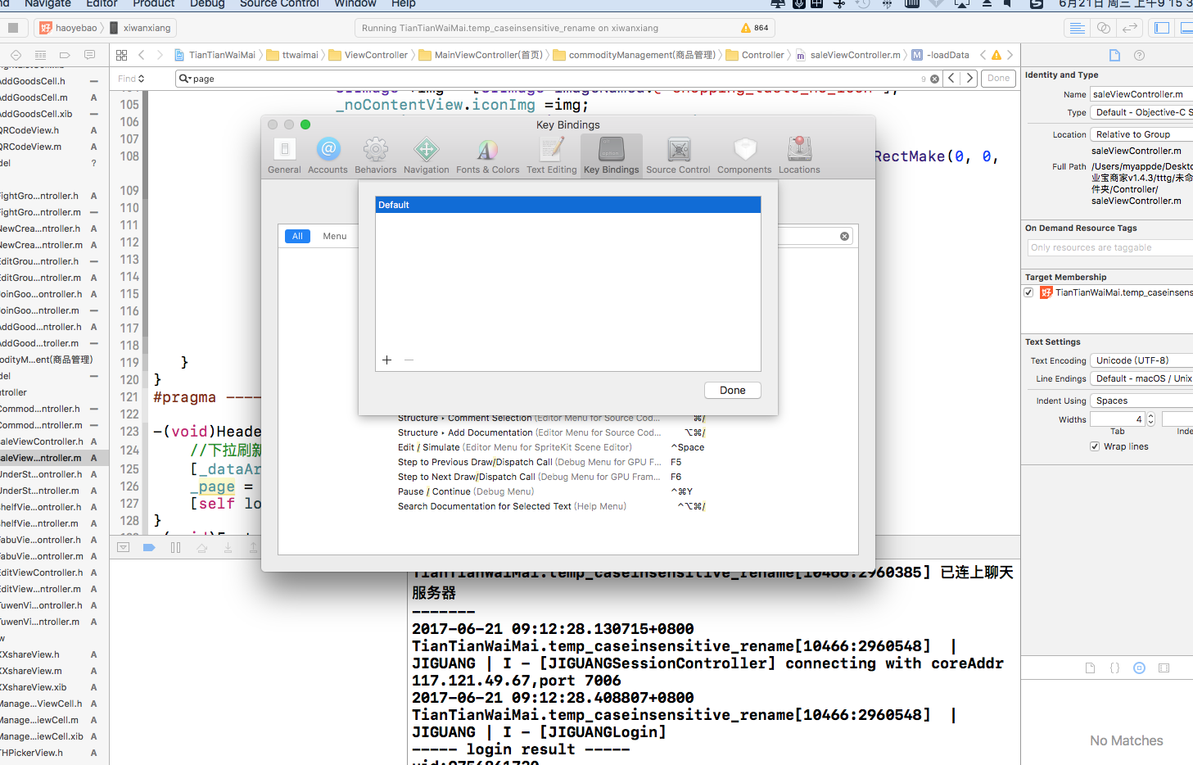Click the find bar search field

point(557,79)
